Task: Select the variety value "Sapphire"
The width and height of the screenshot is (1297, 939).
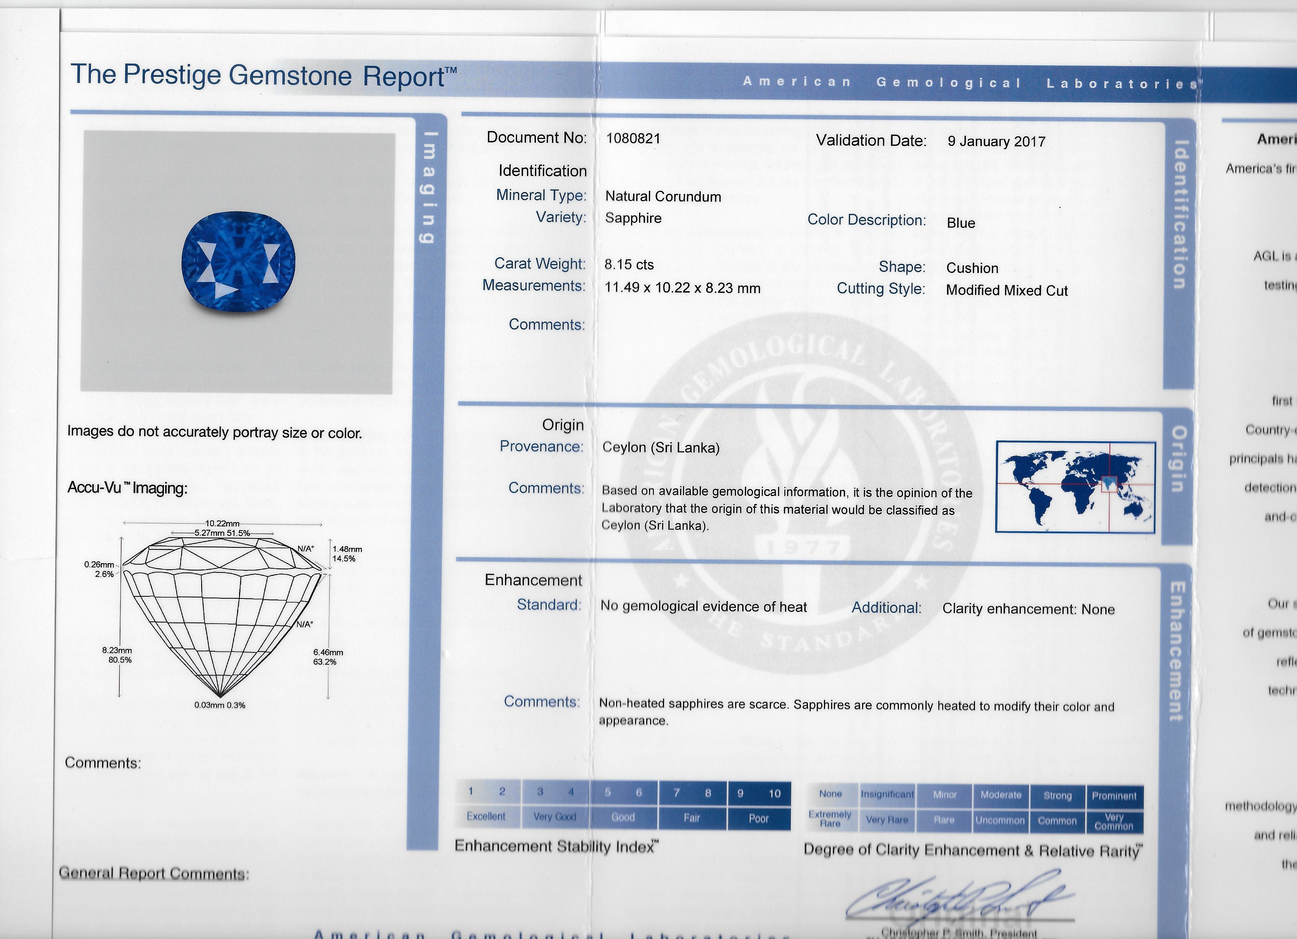Action: [633, 218]
